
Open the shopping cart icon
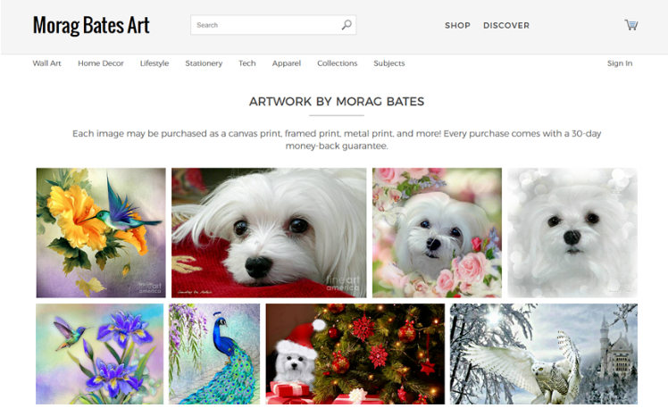point(630,25)
